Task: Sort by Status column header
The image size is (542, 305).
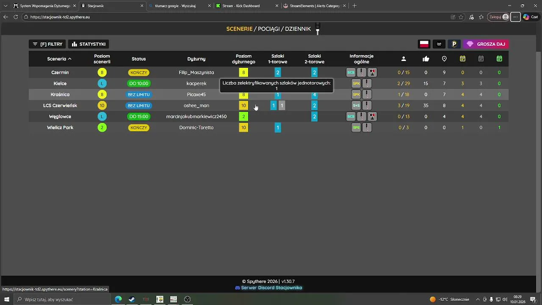Action: pyautogui.click(x=138, y=59)
